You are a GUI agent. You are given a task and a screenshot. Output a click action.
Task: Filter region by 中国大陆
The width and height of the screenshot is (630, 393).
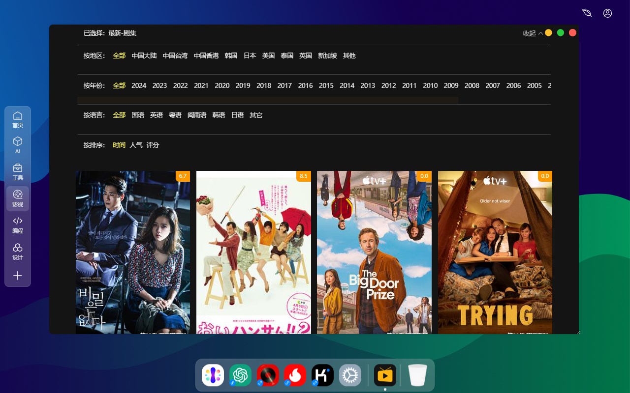pyautogui.click(x=144, y=56)
